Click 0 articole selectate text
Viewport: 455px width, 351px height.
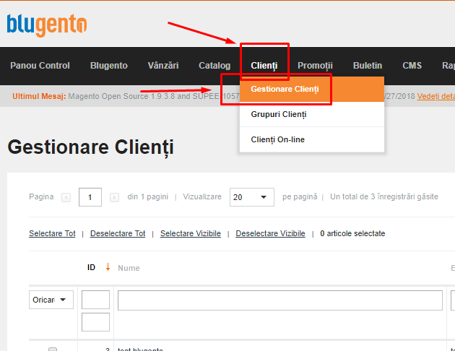(352, 233)
